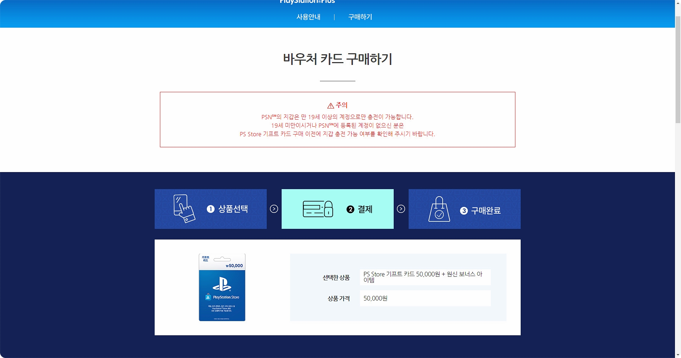This screenshot has height=358, width=681.
Task: Click the 선택한 상품 field showing the PS Store gift card
Action: (425, 277)
